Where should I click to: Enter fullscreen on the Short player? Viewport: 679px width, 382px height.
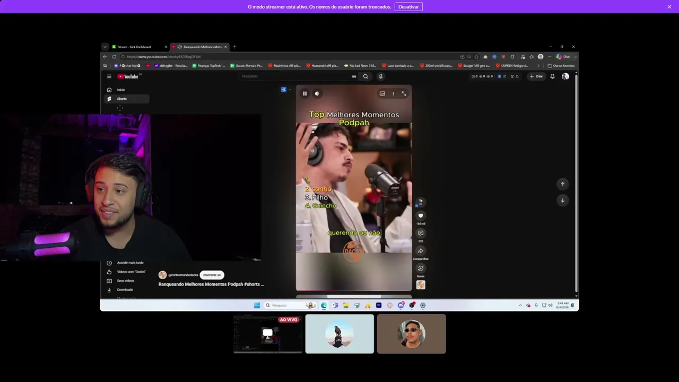click(x=404, y=93)
